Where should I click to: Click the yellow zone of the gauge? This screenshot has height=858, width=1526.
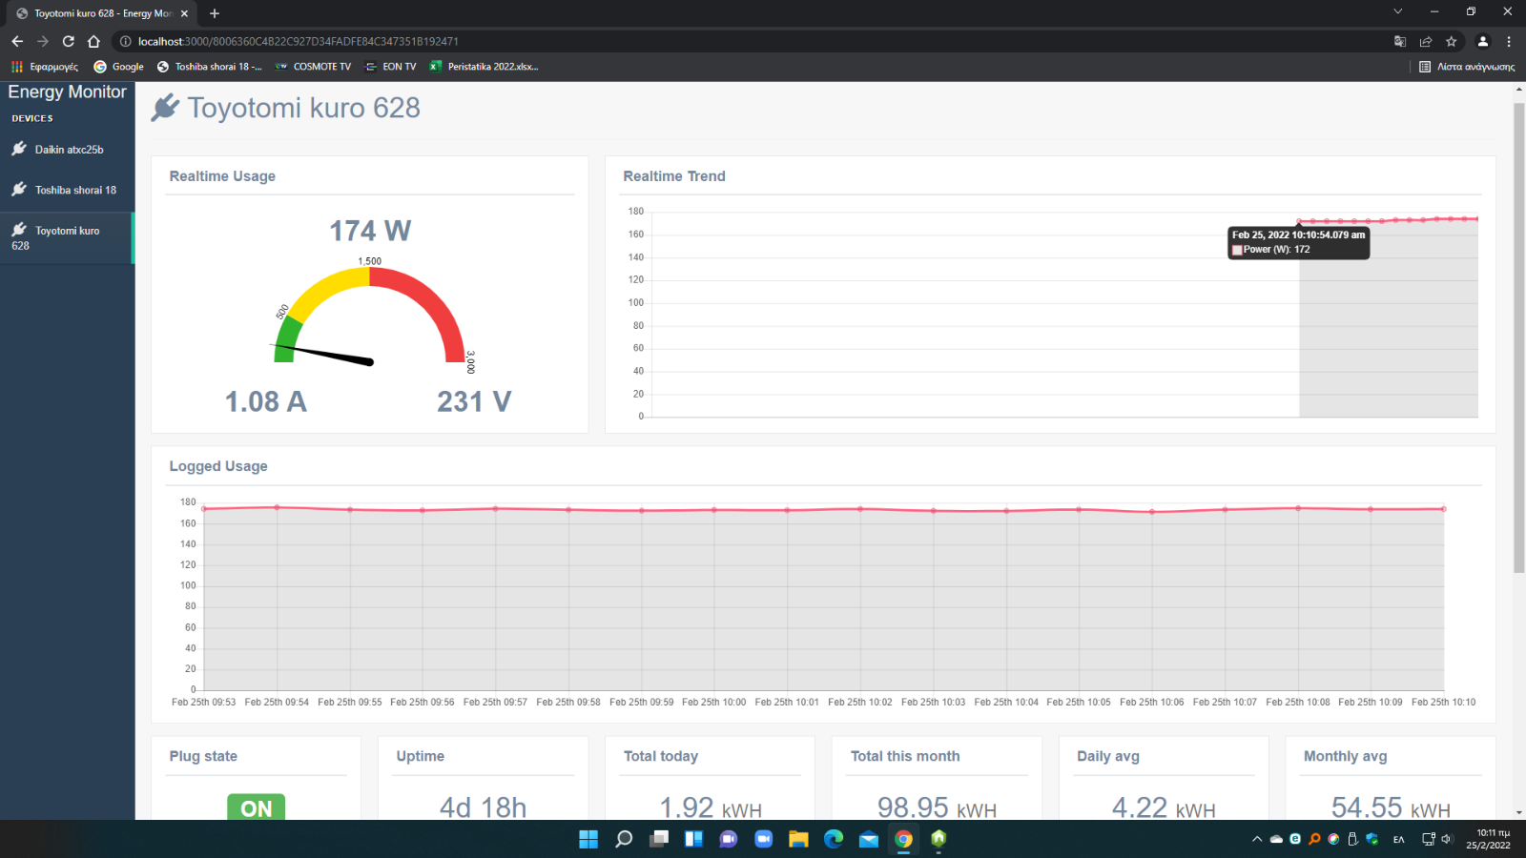pyautogui.click(x=326, y=291)
